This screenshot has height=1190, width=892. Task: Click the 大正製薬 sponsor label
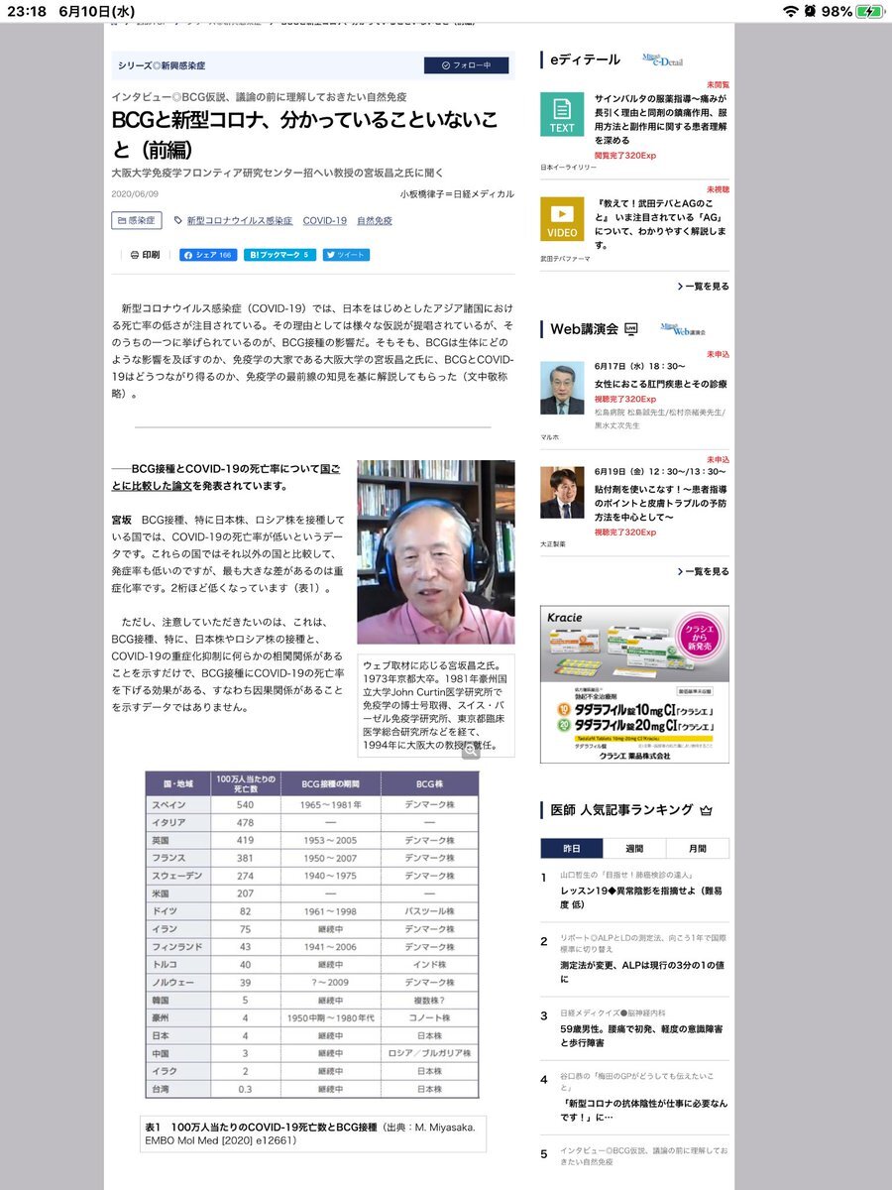point(554,543)
